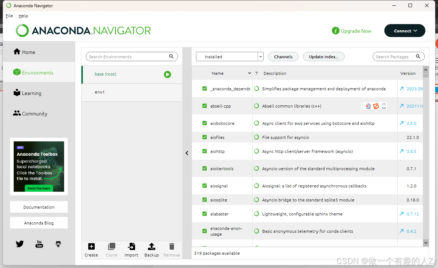Click the Update index... button

324,56
